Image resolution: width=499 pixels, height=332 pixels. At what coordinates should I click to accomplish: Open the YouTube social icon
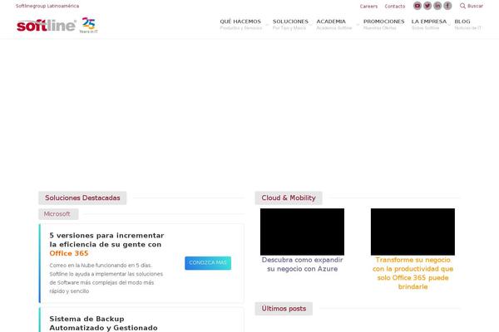point(417,6)
